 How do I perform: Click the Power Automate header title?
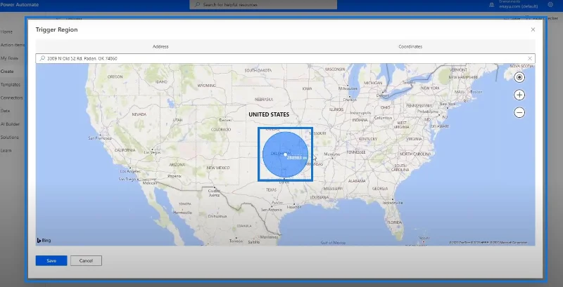pyautogui.click(x=20, y=5)
